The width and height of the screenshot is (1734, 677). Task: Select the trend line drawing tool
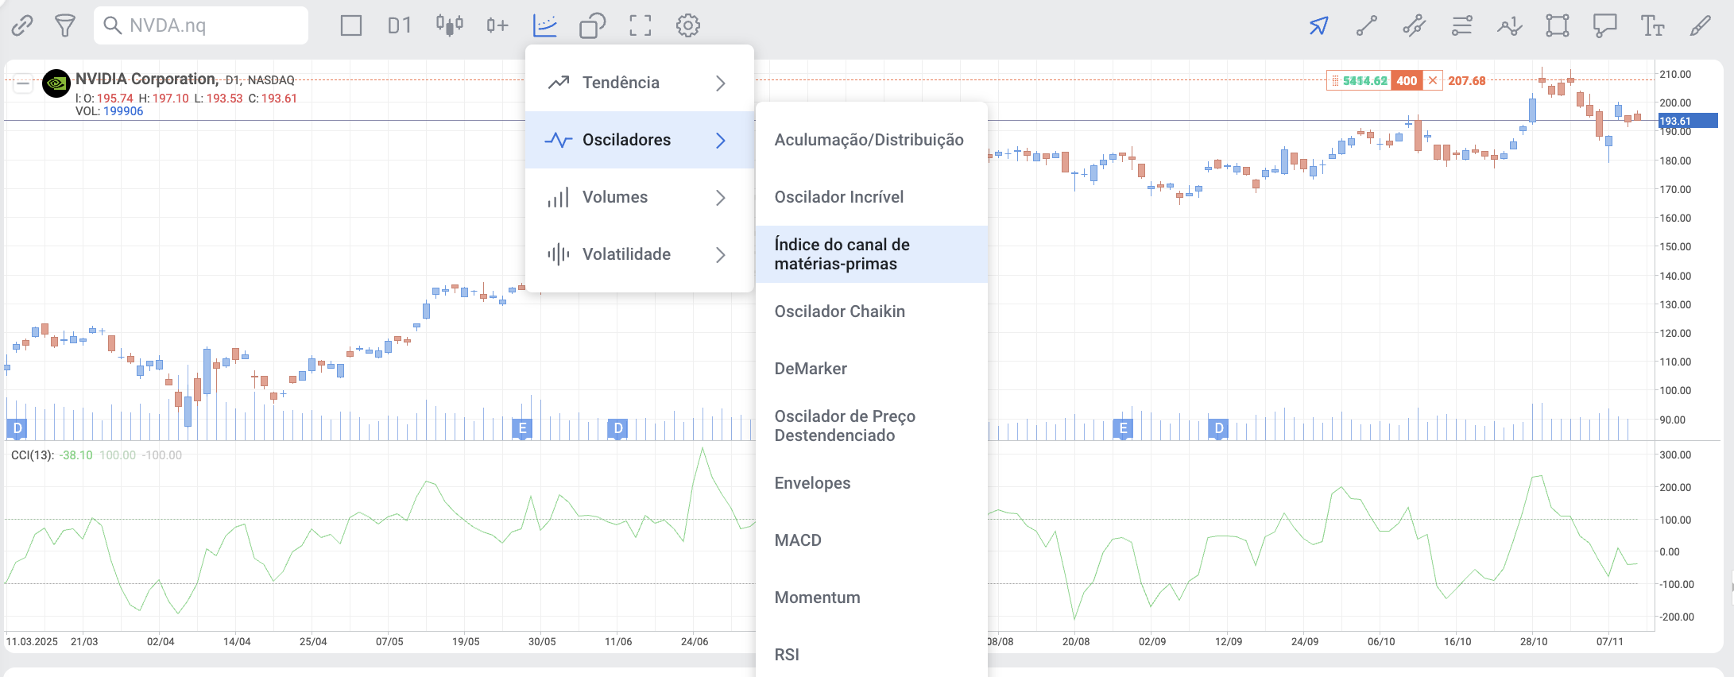(1367, 25)
